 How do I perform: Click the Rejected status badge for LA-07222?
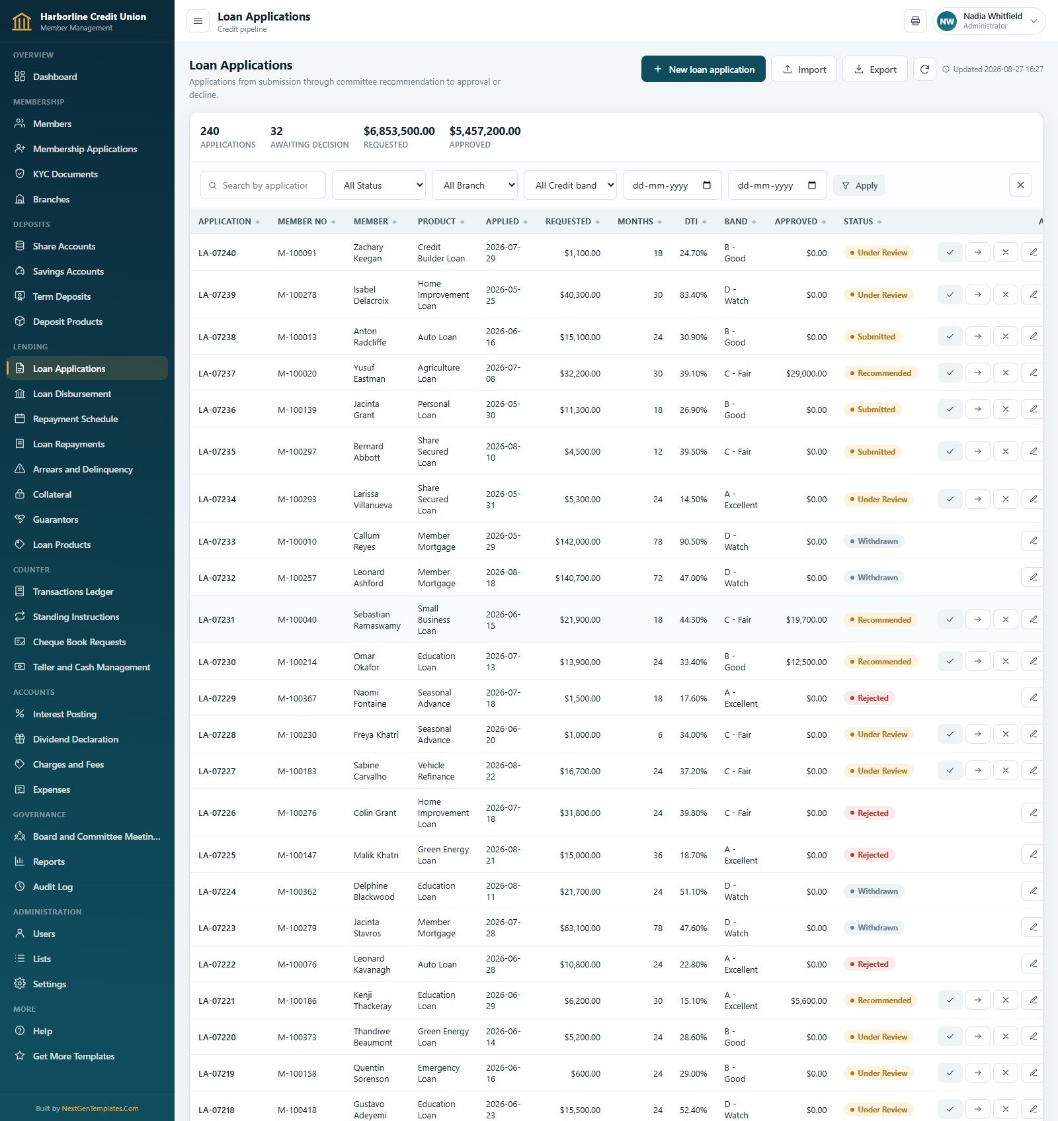point(869,964)
